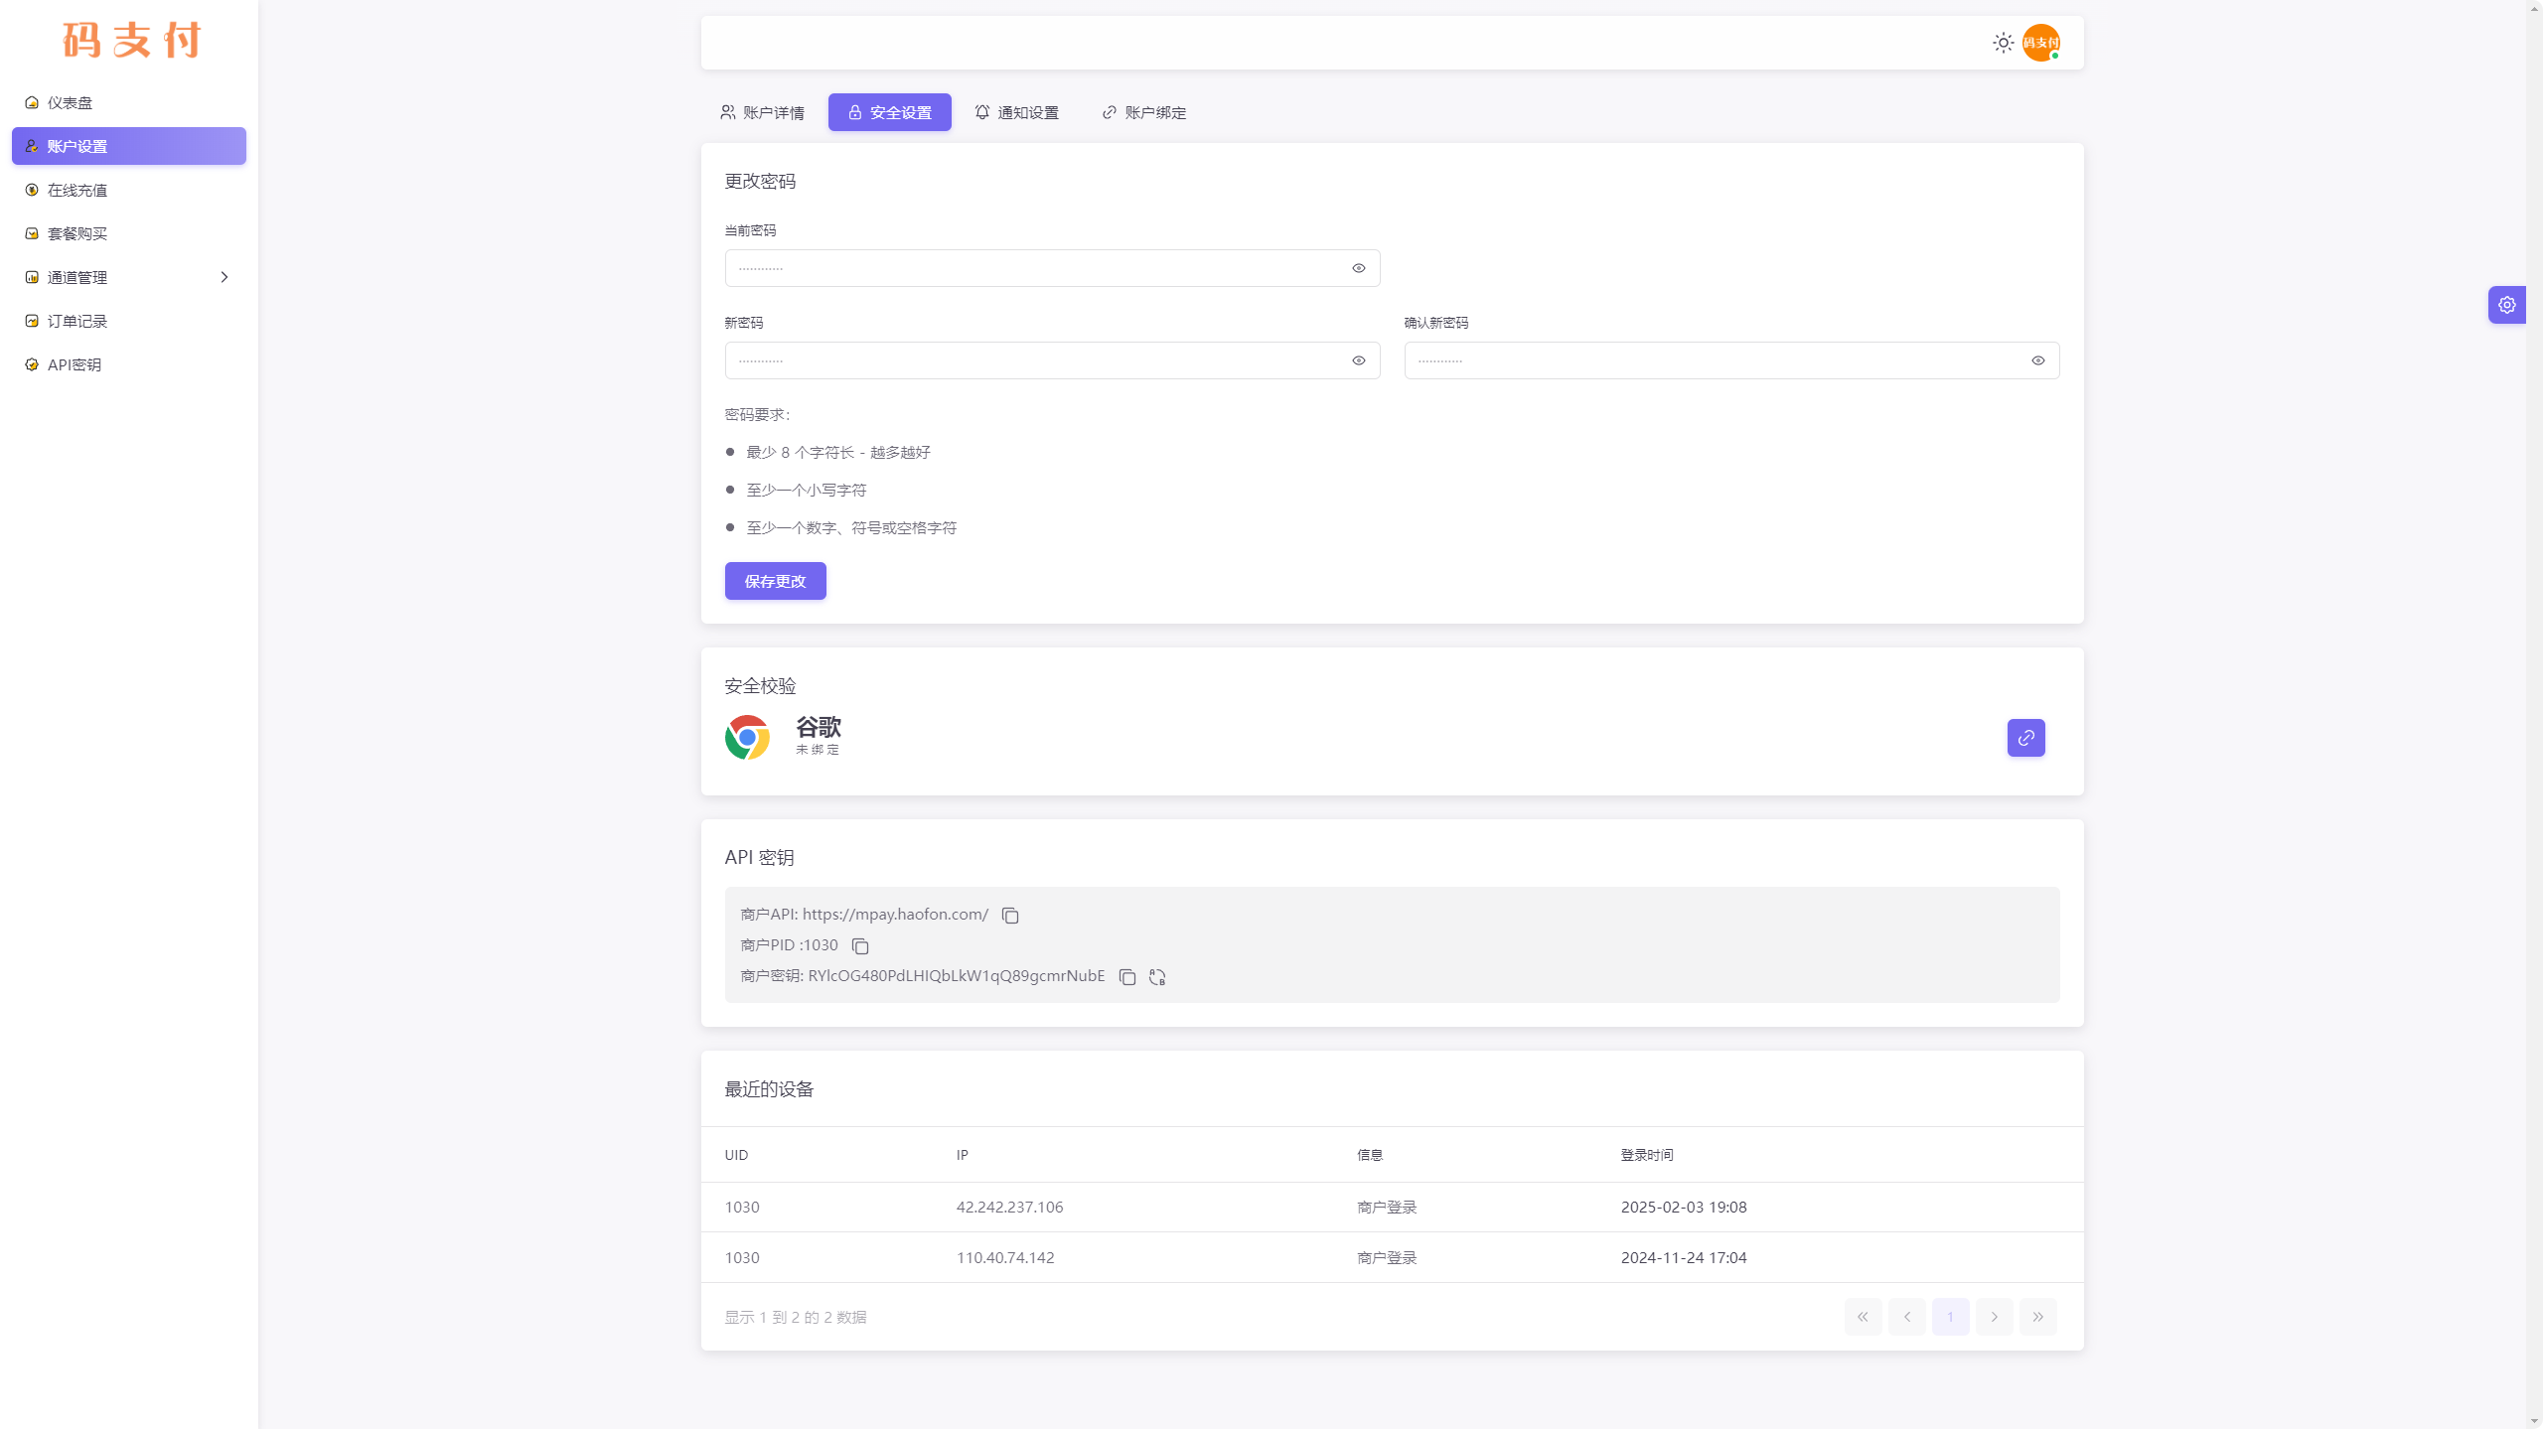Image resolution: width=2543 pixels, height=1429 pixels.
Task: Click the Google bind link icon
Action: click(2025, 738)
